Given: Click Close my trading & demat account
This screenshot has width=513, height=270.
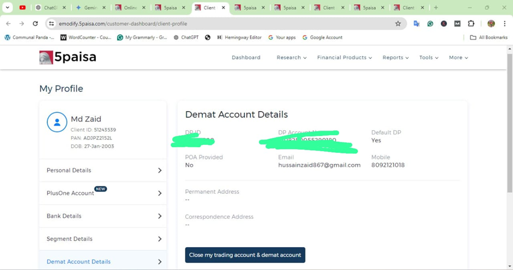Looking at the screenshot, I should pos(245,255).
